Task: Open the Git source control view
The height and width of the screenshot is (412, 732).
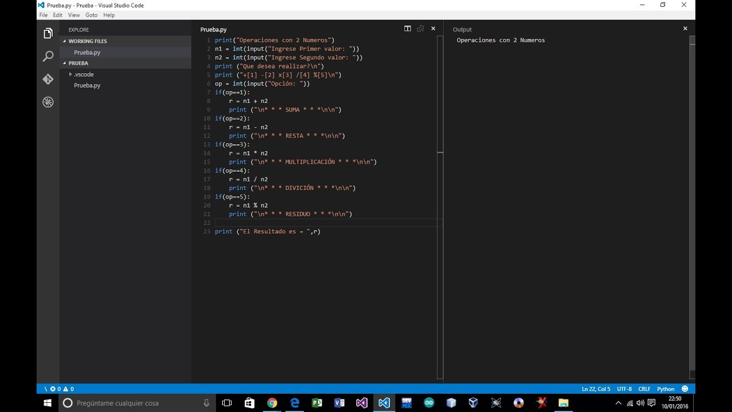Action: click(x=48, y=80)
